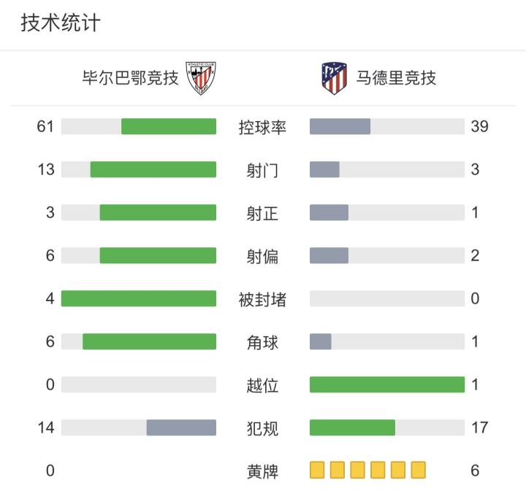Click the last yellow card icon
The width and height of the screenshot is (526, 493).
418,470
